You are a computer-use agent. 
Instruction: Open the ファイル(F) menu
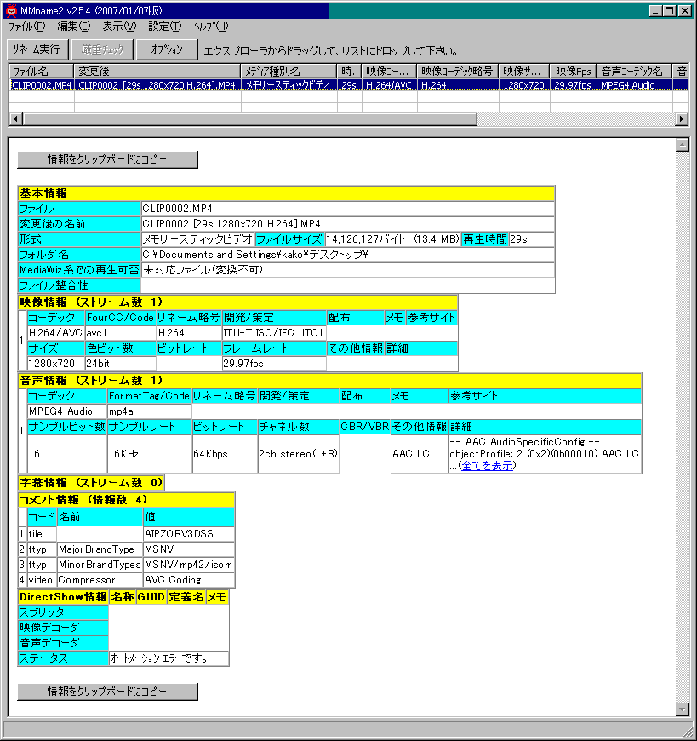[x=27, y=26]
